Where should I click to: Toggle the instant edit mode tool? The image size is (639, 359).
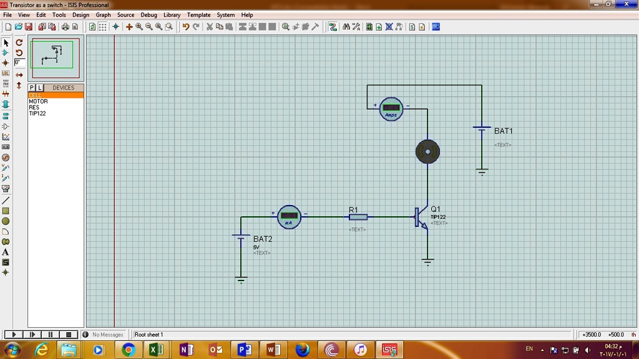pos(6,42)
